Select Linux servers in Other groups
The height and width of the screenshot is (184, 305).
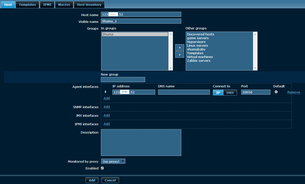198,46
